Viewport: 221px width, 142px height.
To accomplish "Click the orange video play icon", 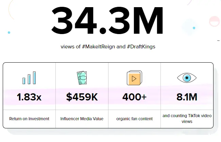I will 134,78.
